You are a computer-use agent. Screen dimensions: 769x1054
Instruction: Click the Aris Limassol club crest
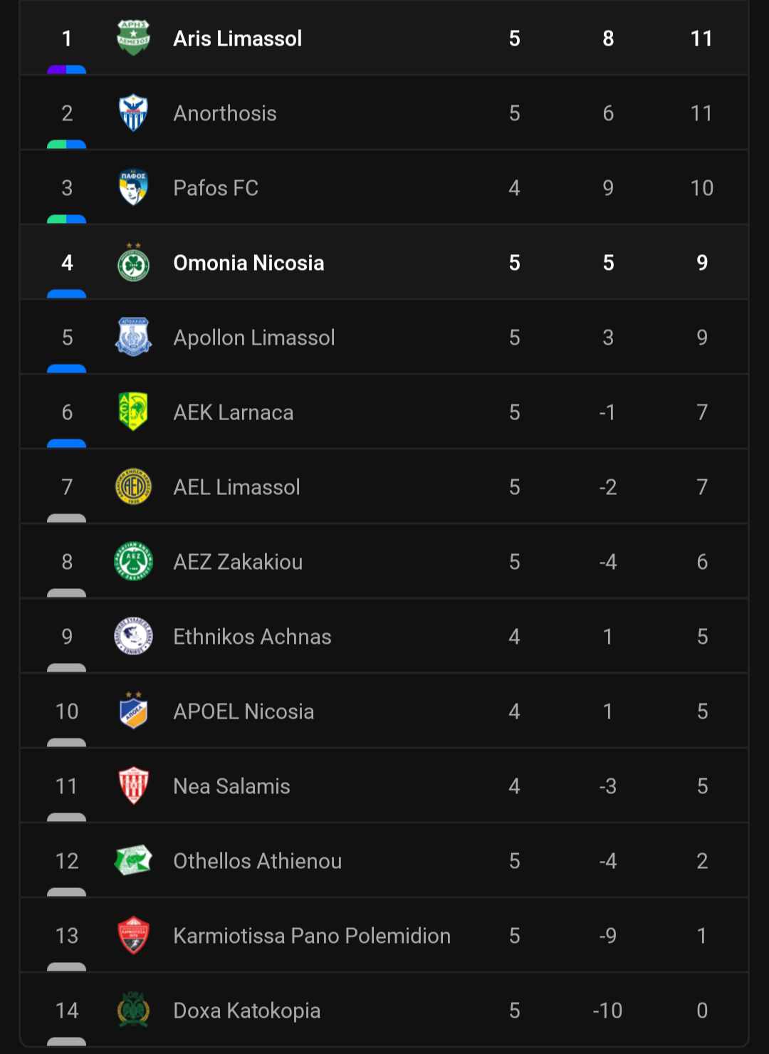pos(133,38)
